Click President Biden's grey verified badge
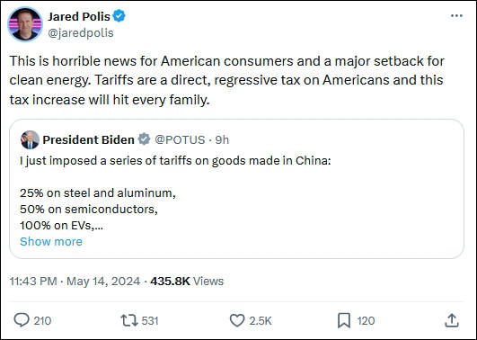 145,139
